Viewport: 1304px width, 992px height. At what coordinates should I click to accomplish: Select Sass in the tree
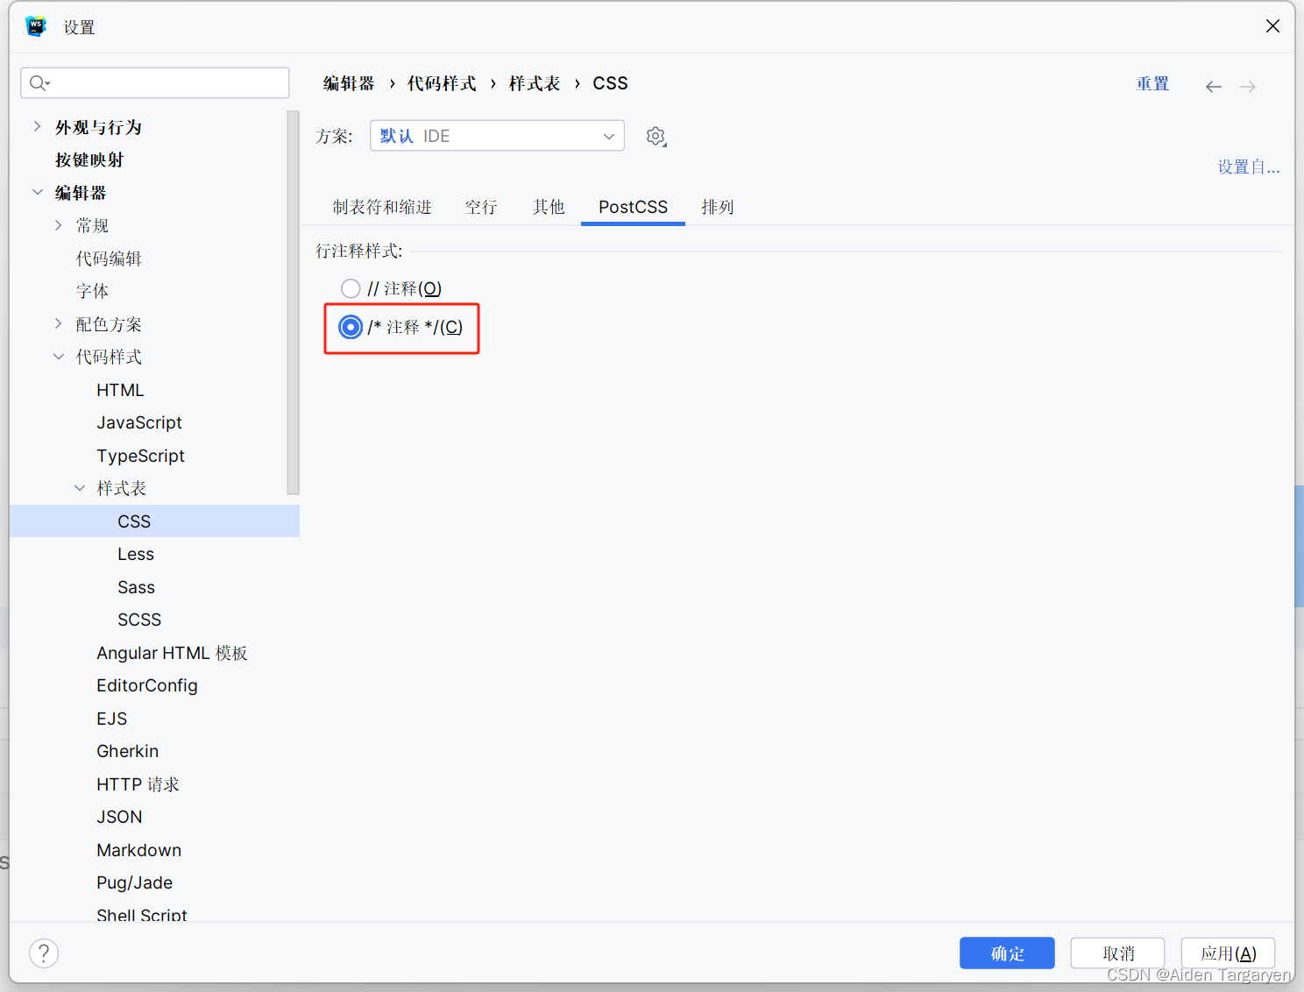136,587
